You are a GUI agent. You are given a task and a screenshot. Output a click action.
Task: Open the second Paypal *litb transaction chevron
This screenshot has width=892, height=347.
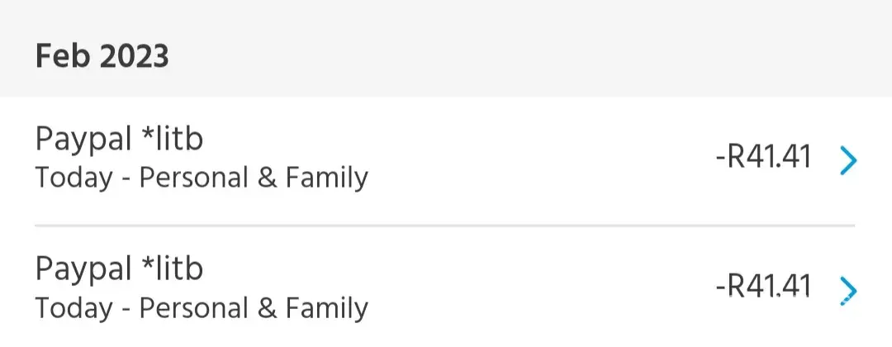(x=847, y=290)
